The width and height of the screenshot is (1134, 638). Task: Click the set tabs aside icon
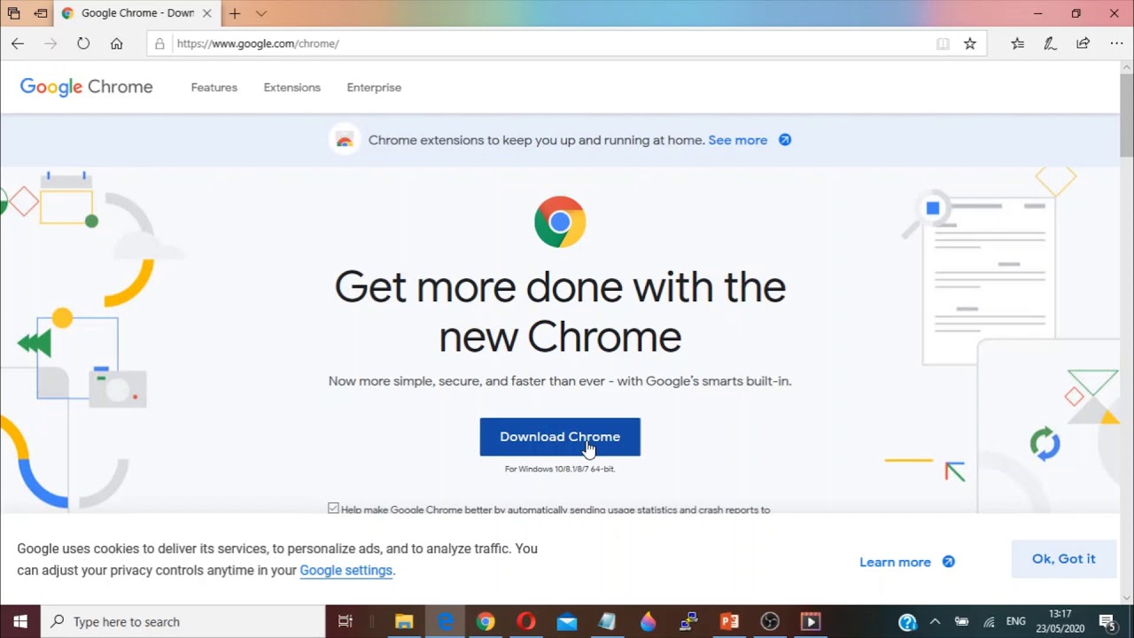pos(41,13)
